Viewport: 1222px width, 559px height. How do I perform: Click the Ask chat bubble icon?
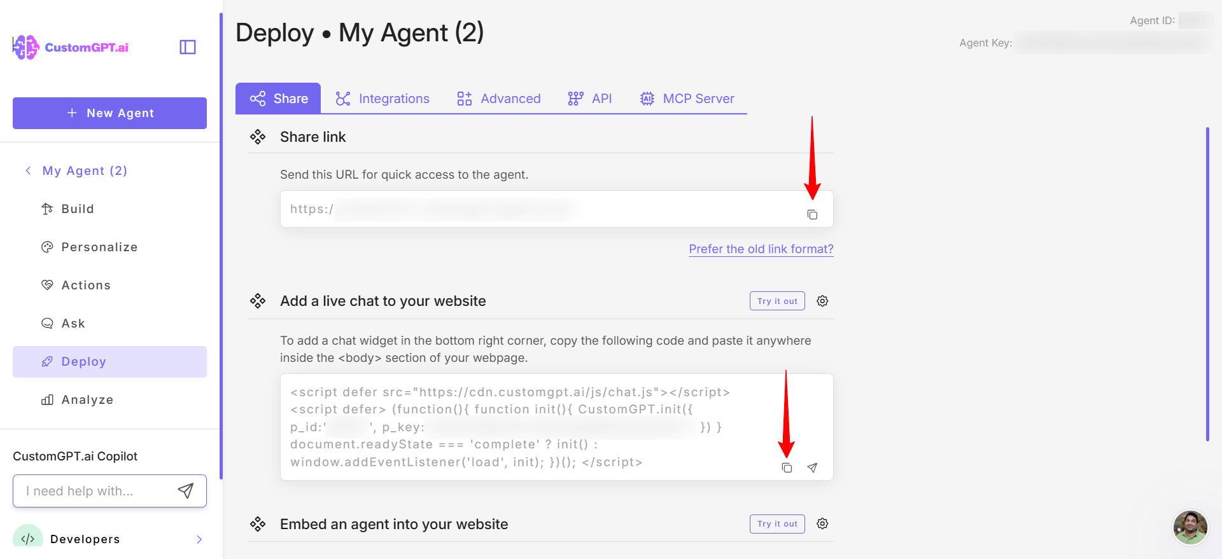47,323
